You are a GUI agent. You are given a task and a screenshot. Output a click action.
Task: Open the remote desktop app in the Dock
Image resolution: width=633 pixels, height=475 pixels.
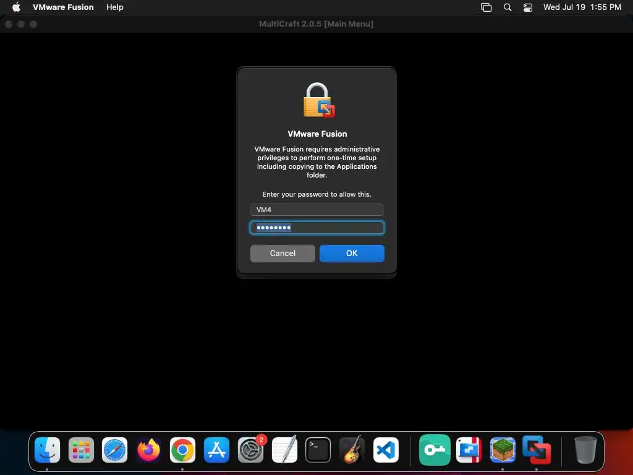coord(469,450)
